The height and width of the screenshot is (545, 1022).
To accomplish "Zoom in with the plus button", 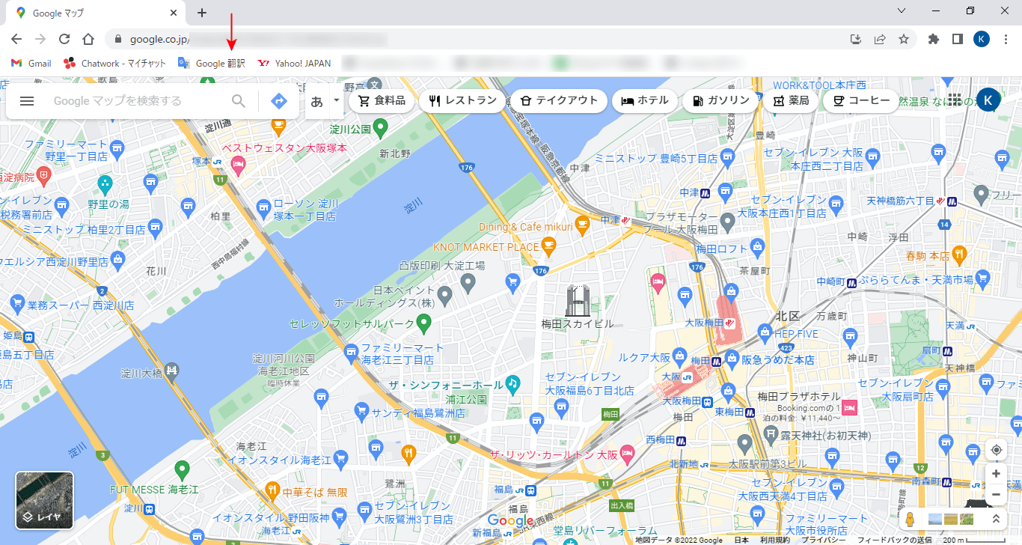I will (996, 474).
